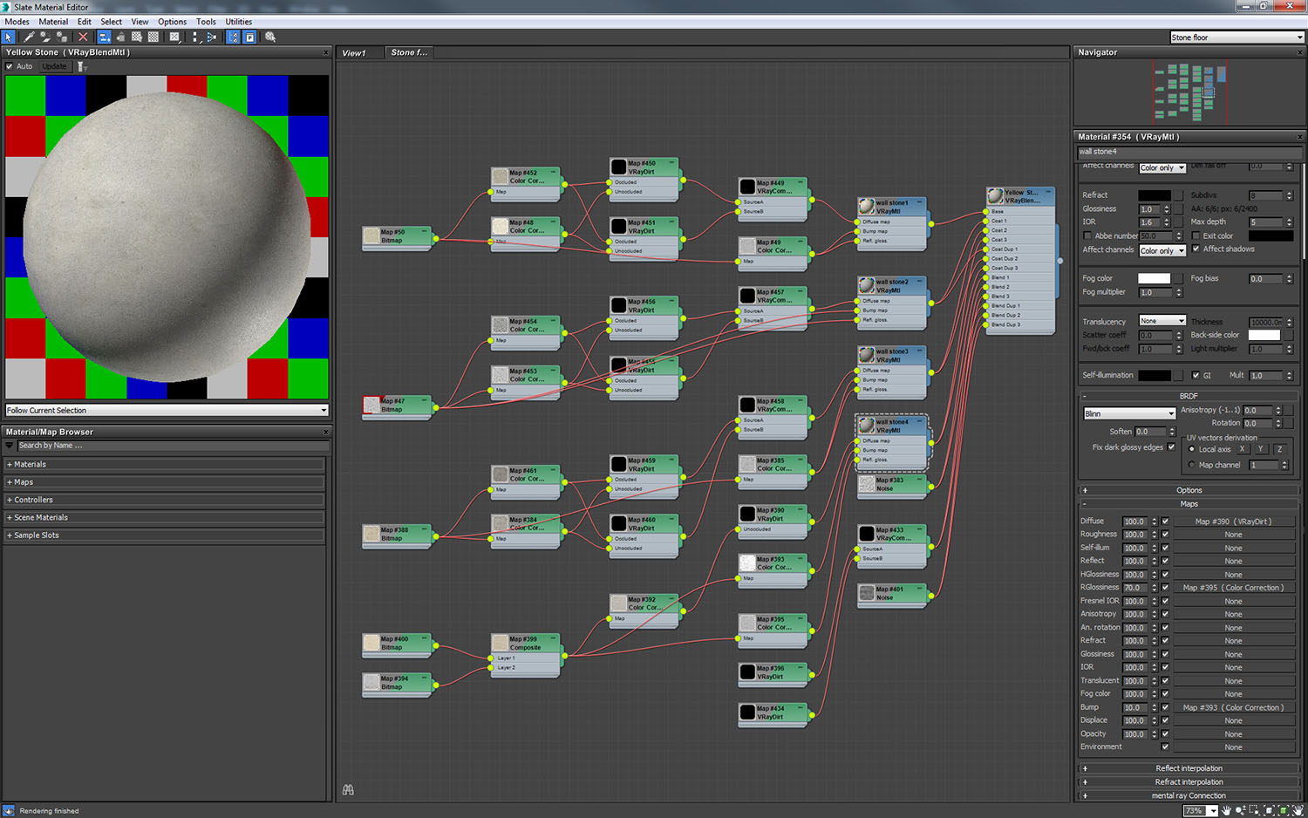Expand the Materials group in browser
The image size is (1308, 818).
(30, 464)
